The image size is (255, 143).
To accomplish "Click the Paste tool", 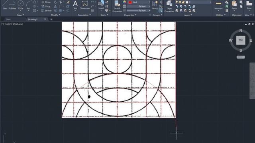I will (234, 5).
